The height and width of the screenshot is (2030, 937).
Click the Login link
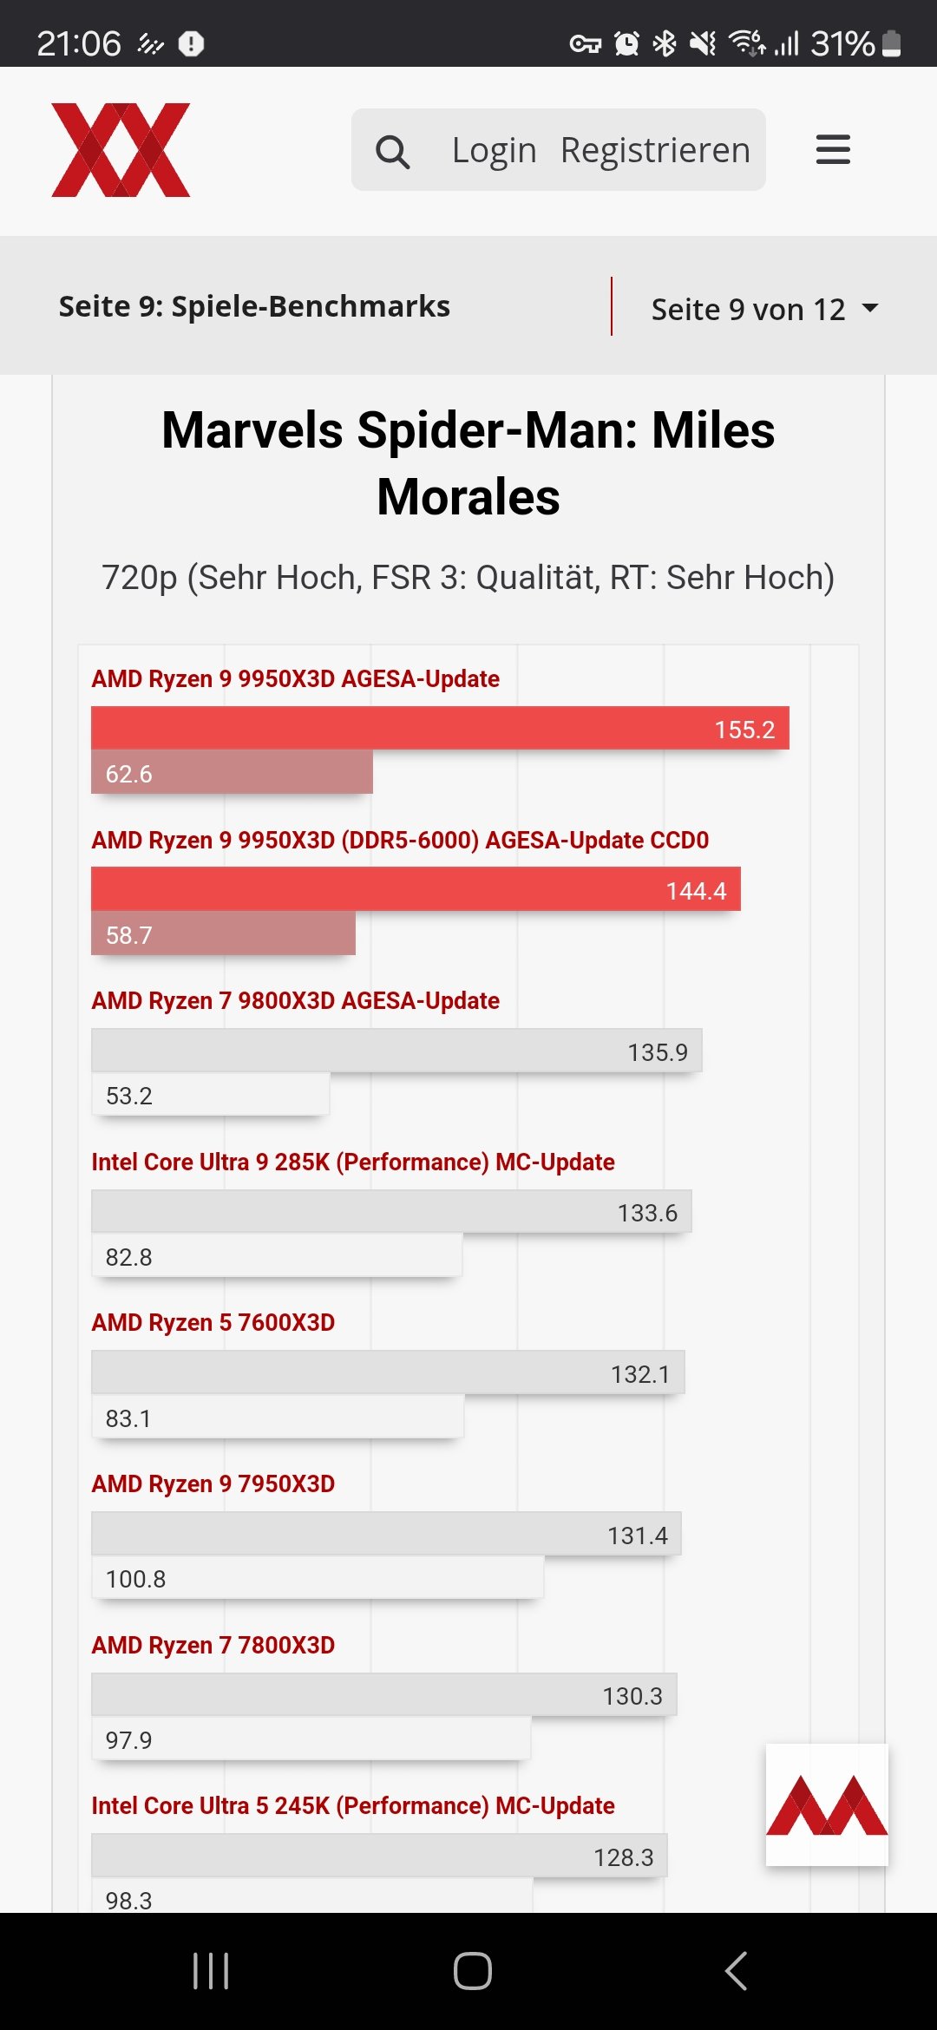click(494, 150)
